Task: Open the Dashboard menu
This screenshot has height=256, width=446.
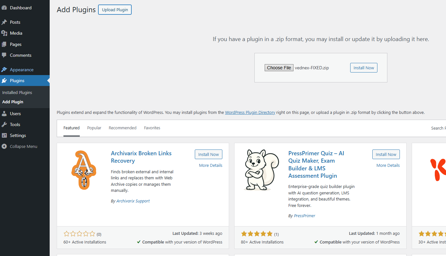Action: (25, 8)
